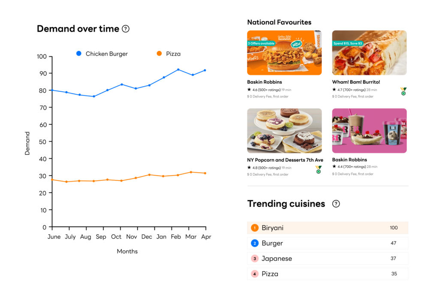Select the blue rank badge beside Burger
The height and width of the screenshot is (293, 439).
pyautogui.click(x=255, y=243)
